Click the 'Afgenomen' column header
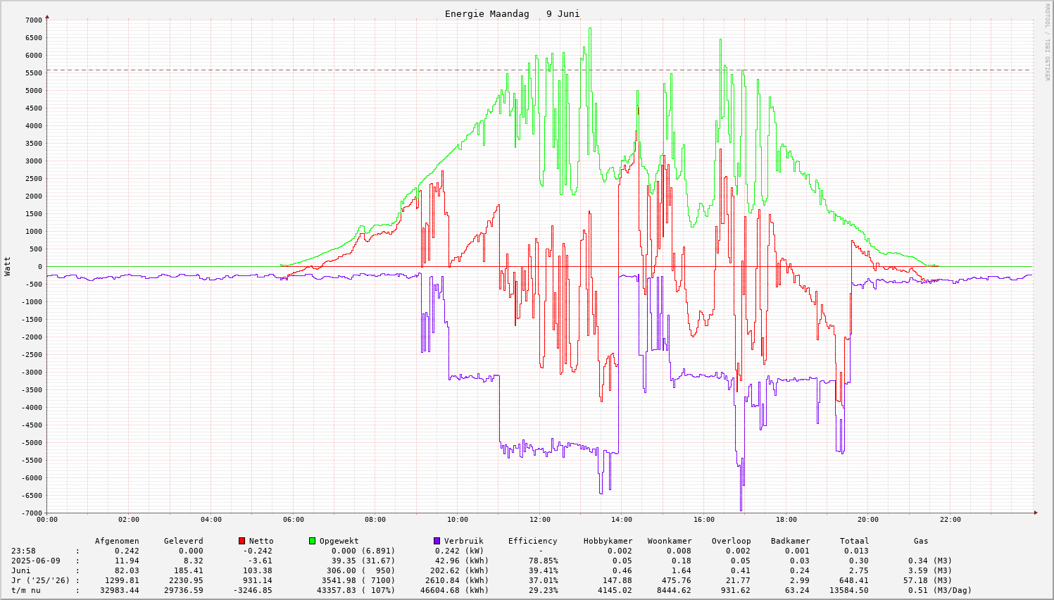 pyautogui.click(x=117, y=541)
